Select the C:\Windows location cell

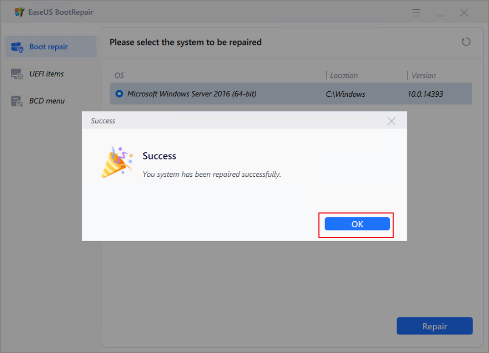pyautogui.click(x=345, y=94)
